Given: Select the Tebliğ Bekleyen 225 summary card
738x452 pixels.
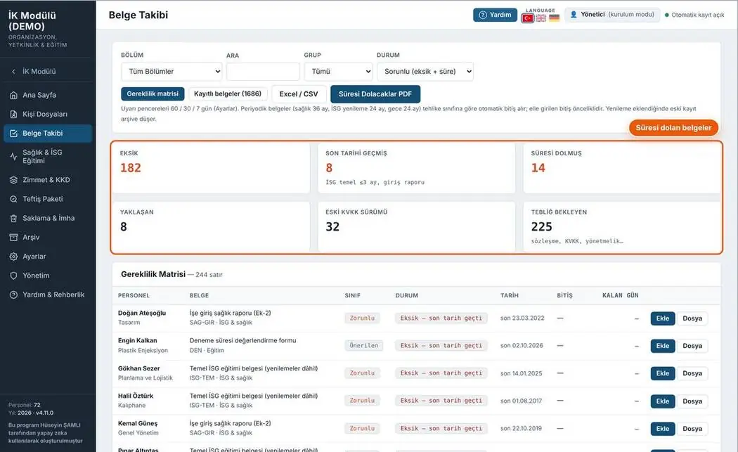Looking at the screenshot, I should (x=622, y=227).
